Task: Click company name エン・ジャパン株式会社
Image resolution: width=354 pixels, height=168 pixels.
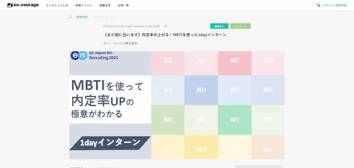Action: point(120,43)
